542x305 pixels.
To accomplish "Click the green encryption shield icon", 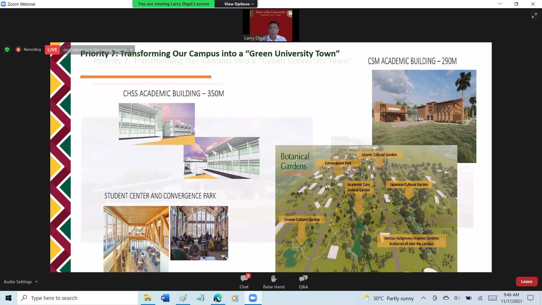I will 7,49.
